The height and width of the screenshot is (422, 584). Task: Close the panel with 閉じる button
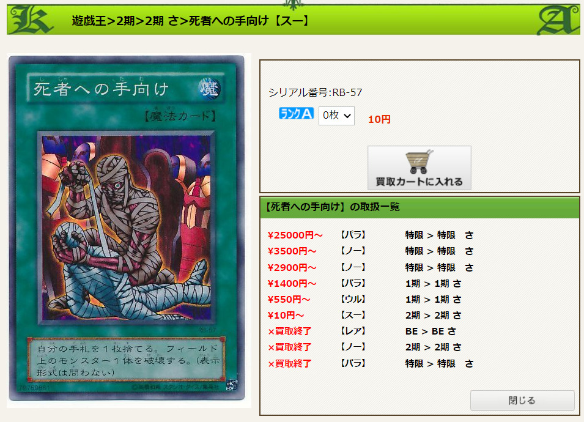[x=522, y=401]
